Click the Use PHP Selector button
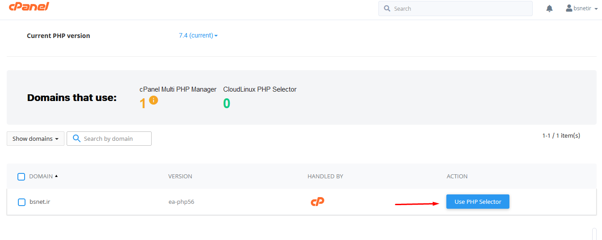The height and width of the screenshot is (240, 602). [x=478, y=202]
